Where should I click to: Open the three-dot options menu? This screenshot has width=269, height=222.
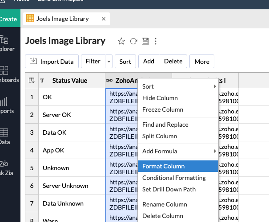click(x=156, y=41)
